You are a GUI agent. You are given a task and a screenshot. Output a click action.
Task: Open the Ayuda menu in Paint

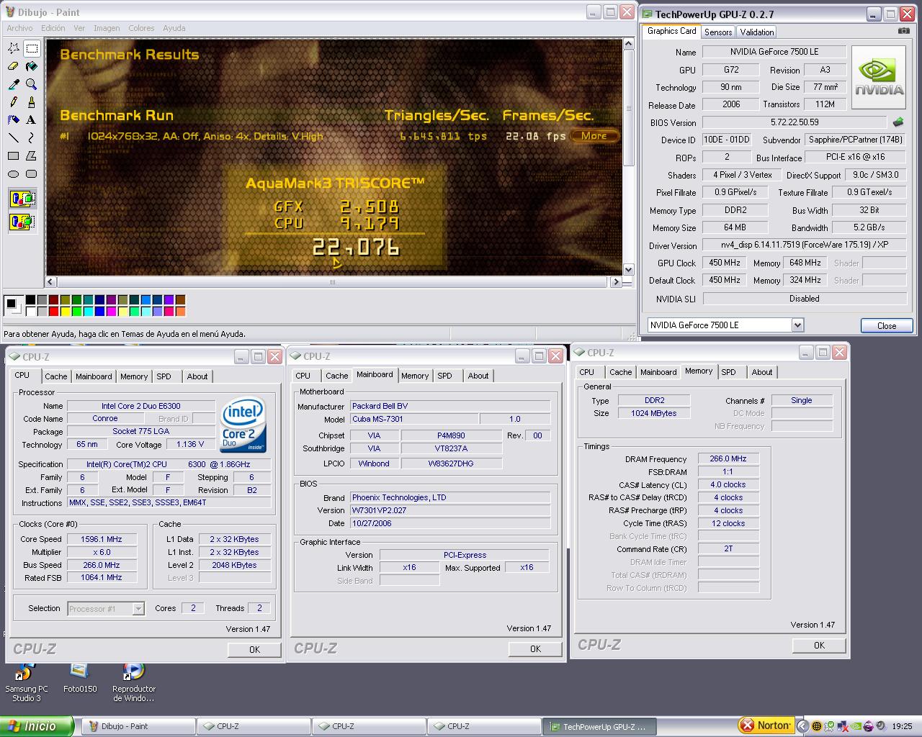pos(174,28)
